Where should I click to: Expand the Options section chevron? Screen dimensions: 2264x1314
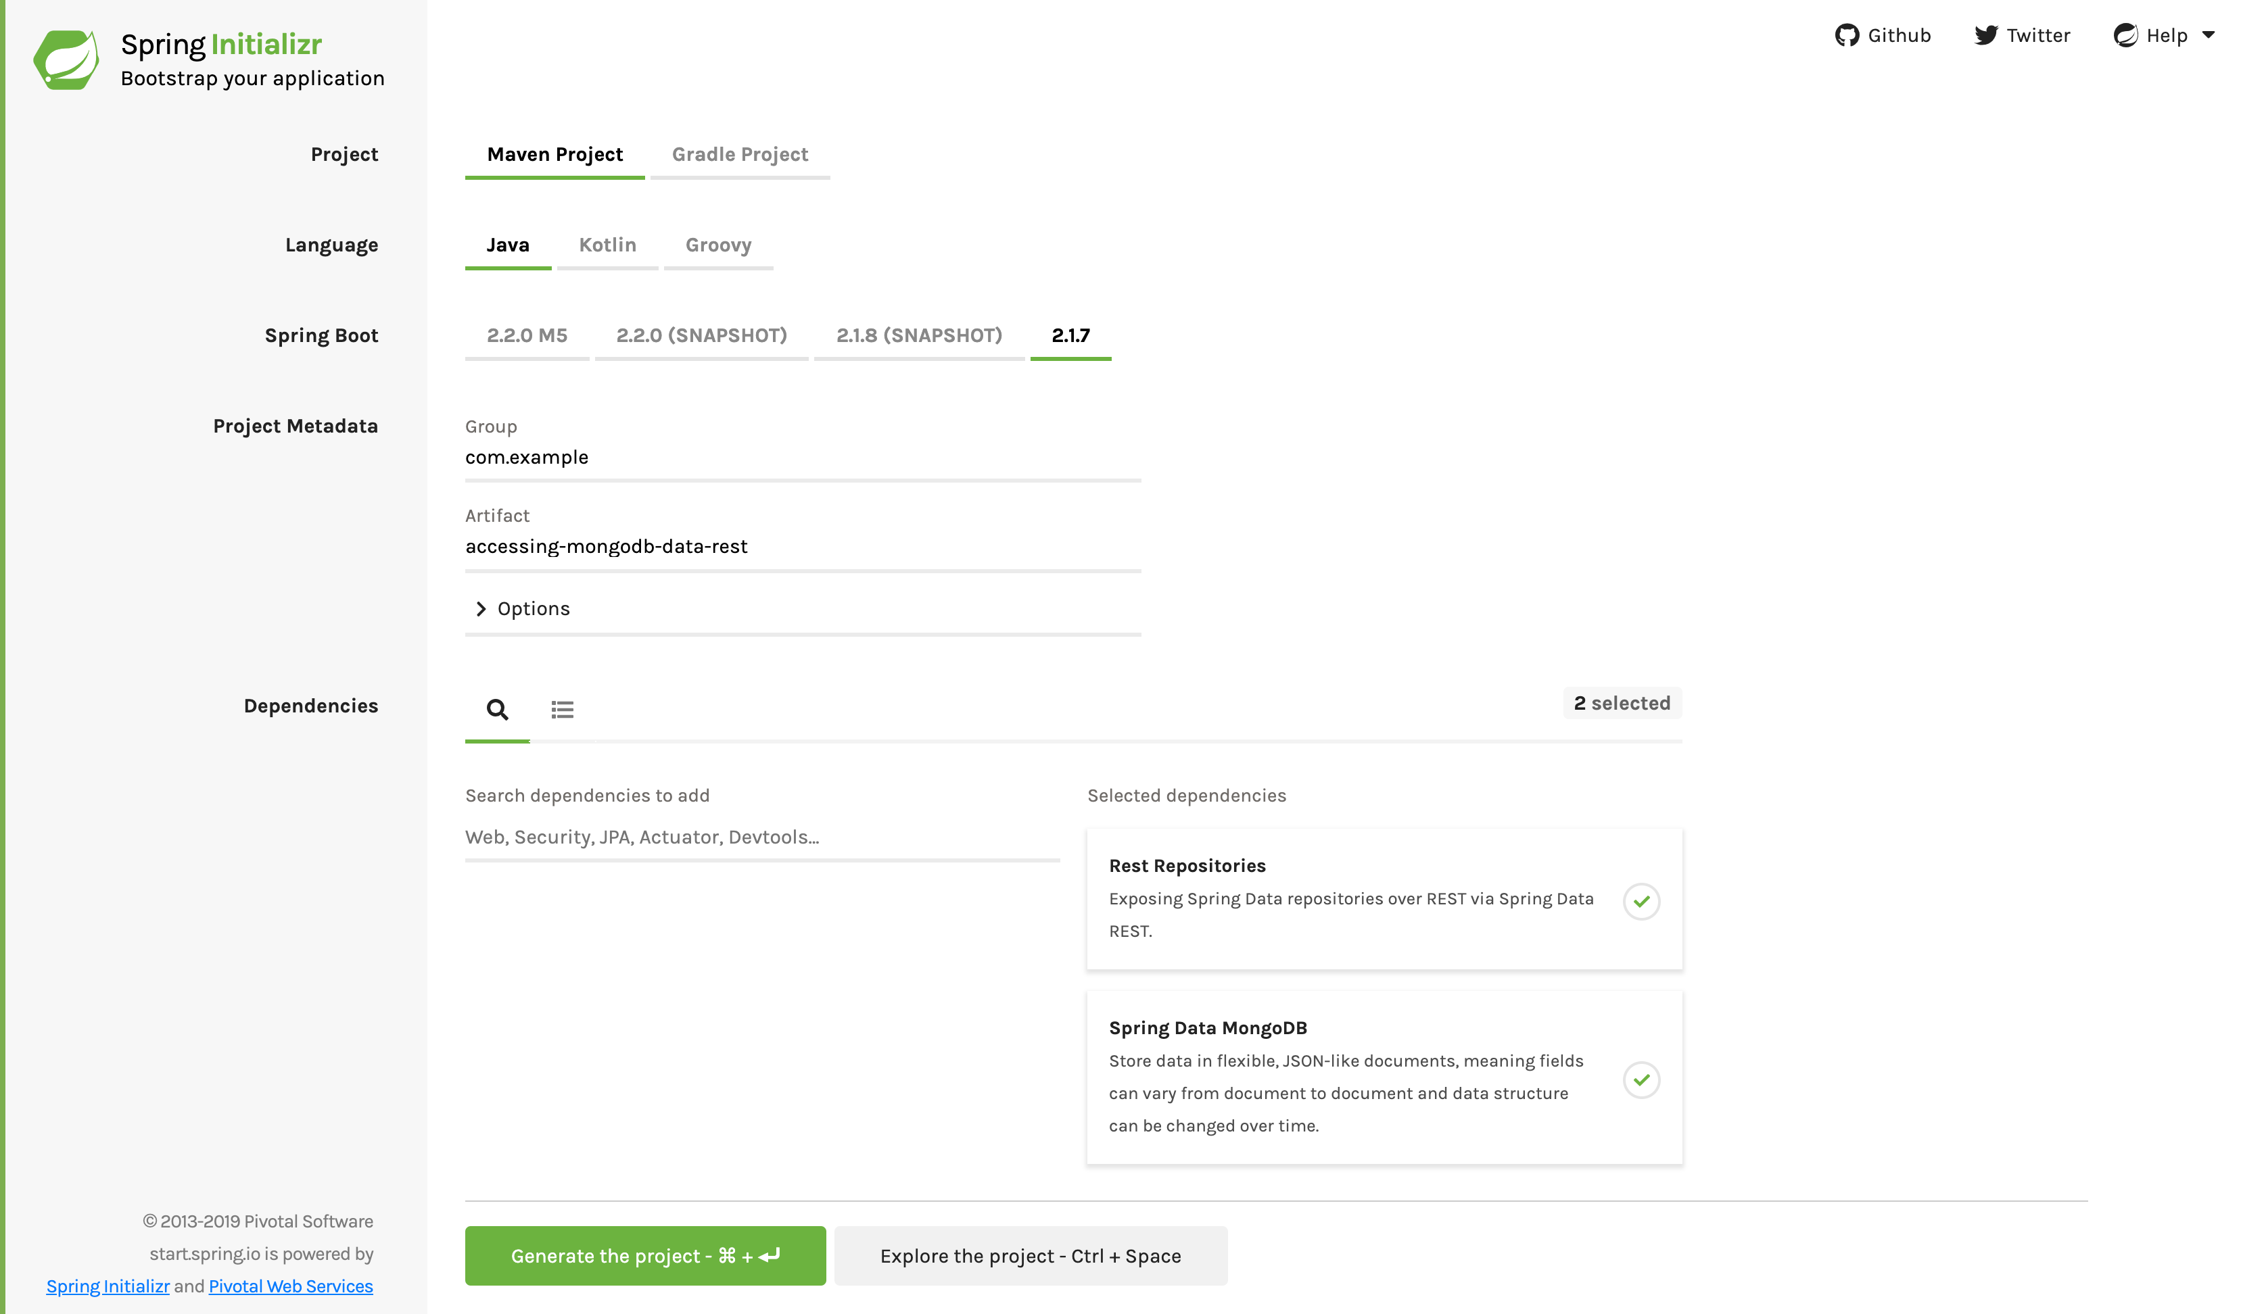pos(481,609)
